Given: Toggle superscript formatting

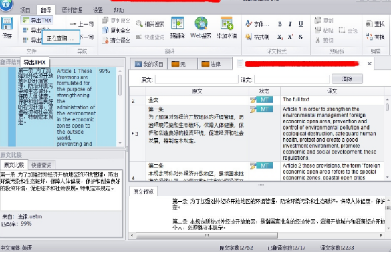Looking at the screenshot, I should pos(290,37).
